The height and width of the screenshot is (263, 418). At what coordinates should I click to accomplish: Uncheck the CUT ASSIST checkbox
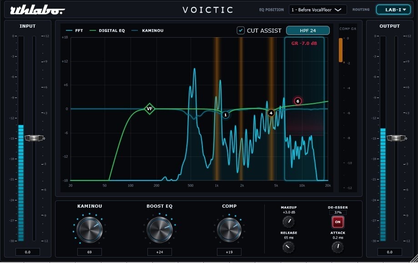[241, 30]
